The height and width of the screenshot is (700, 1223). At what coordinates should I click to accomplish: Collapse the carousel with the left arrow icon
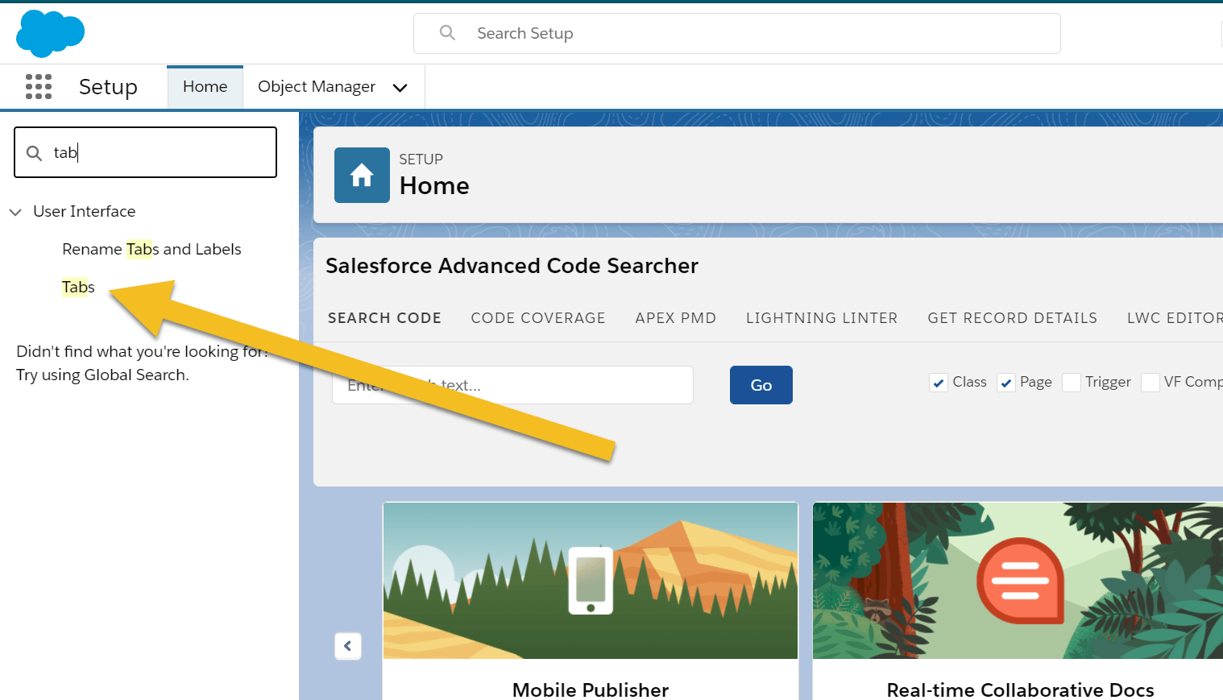pos(348,645)
